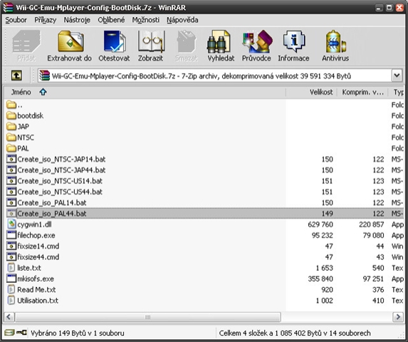Click status text 'Celkem 4 složek a 1 085 402 Bytů'
This screenshot has height=342, width=408.
pos(270,333)
